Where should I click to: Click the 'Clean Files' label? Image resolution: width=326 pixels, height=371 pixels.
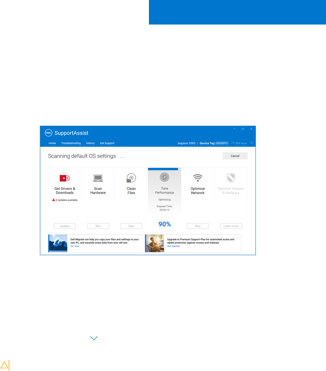tap(131, 191)
